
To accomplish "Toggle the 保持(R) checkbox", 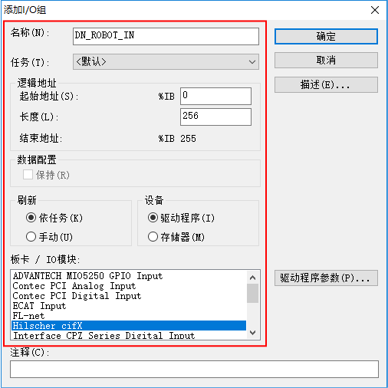I will tap(28, 175).
